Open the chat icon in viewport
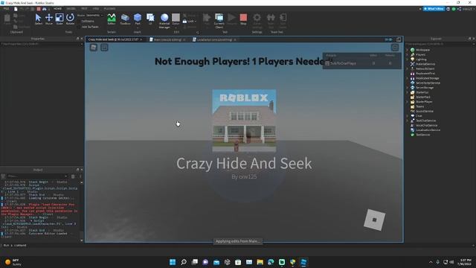This screenshot has height=268, width=476. pos(104,48)
